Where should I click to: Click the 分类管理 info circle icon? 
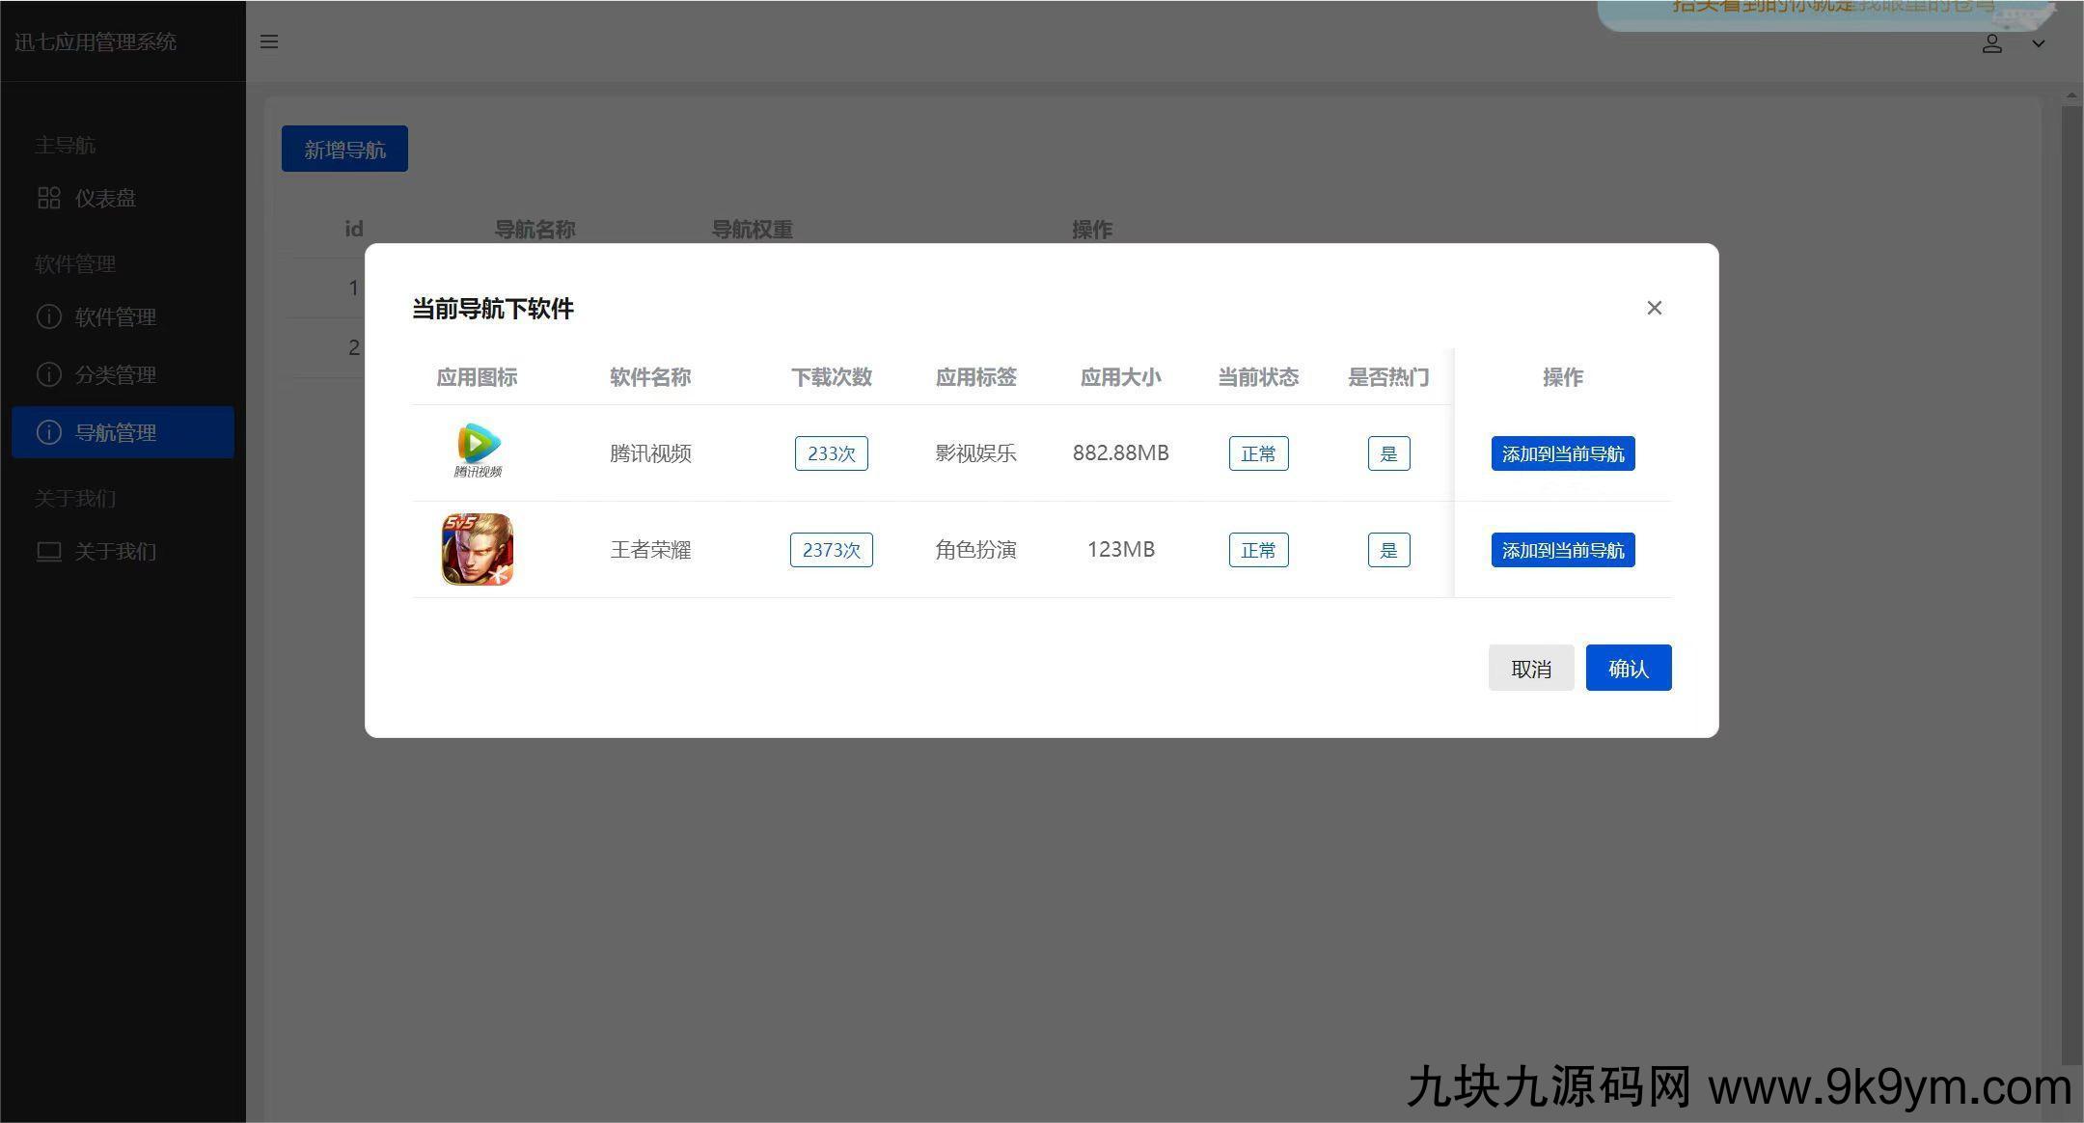[48, 374]
